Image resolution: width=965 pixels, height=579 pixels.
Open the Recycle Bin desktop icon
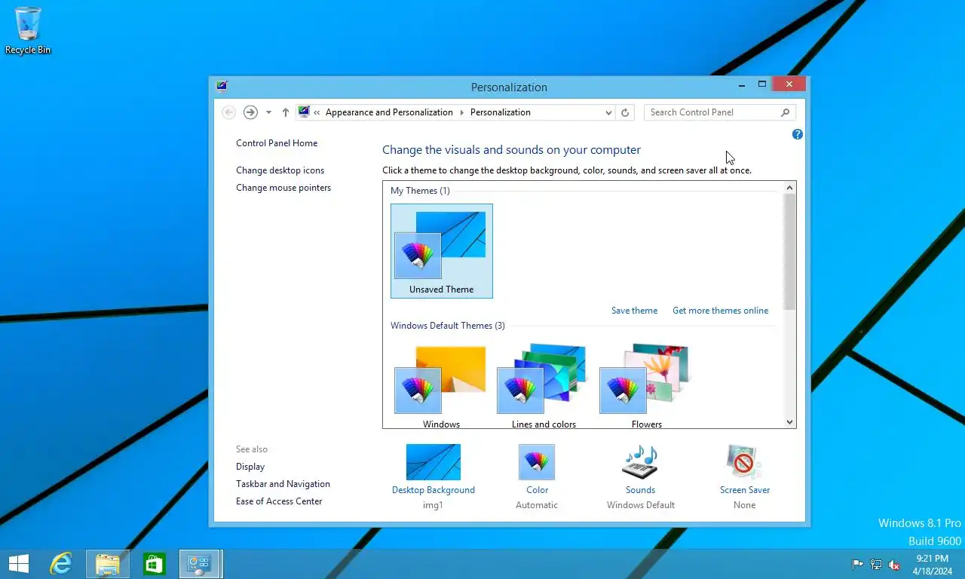click(28, 30)
